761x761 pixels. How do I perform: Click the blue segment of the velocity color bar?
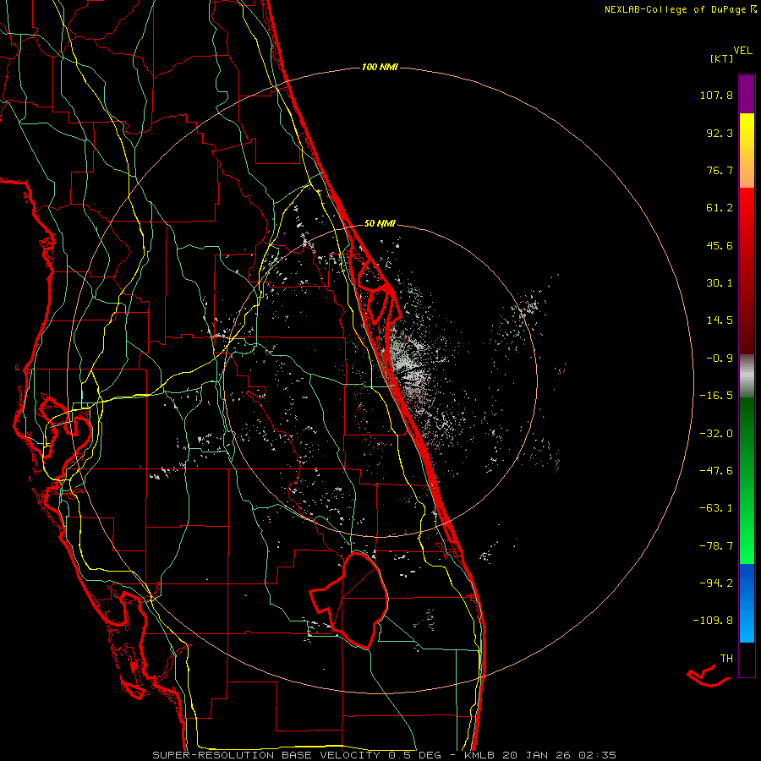click(747, 603)
